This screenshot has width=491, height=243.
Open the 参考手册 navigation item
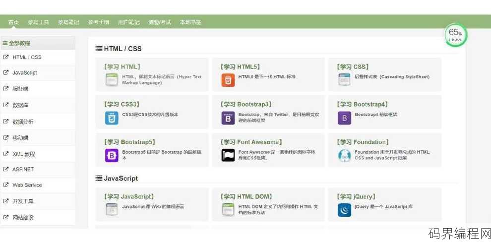coord(99,22)
